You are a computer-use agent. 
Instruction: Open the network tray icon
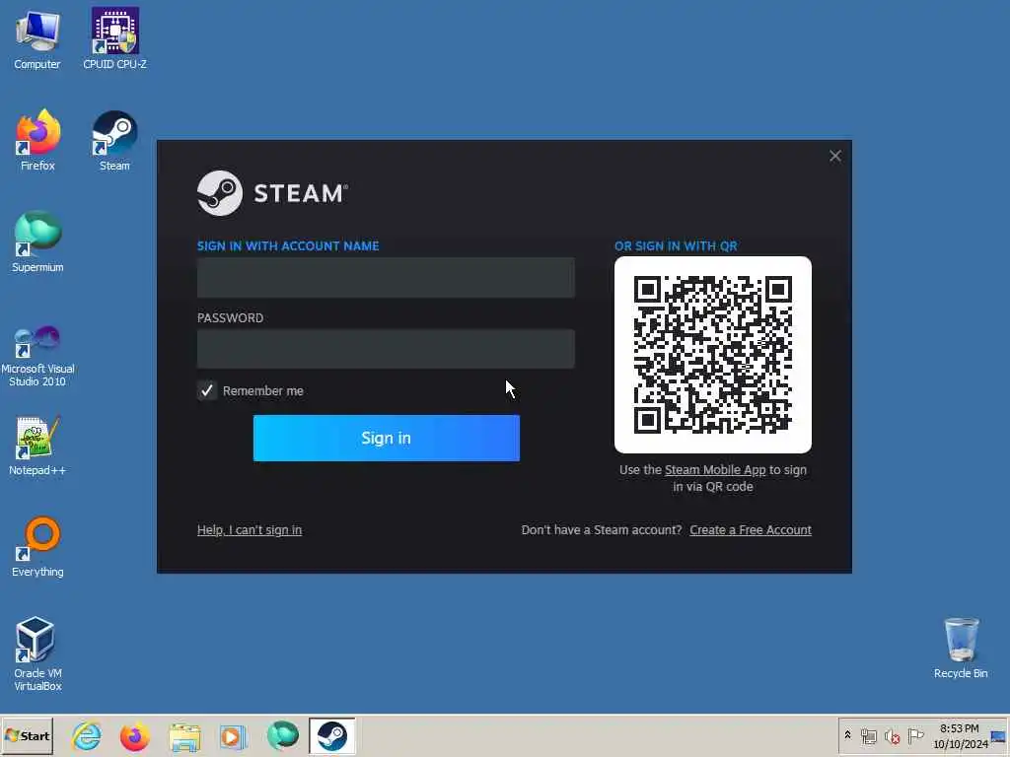click(x=869, y=735)
